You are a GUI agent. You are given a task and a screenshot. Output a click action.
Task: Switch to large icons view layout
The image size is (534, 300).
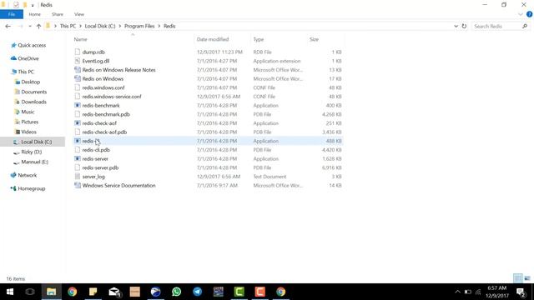(x=527, y=278)
